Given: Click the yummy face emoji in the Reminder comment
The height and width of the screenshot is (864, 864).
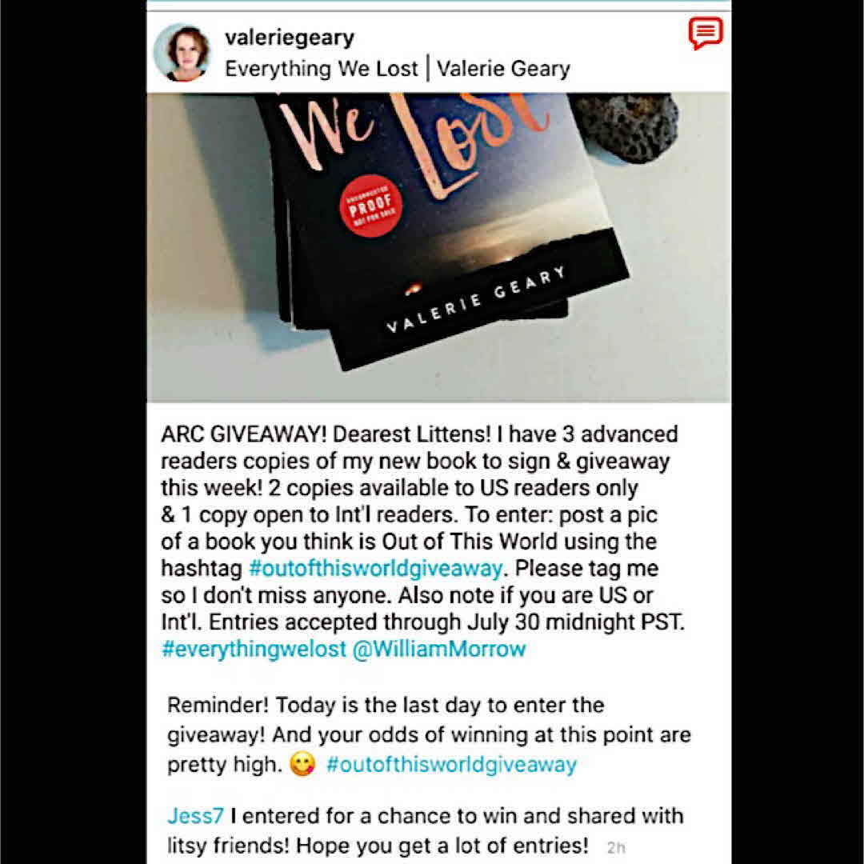Looking at the screenshot, I should tap(302, 764).
